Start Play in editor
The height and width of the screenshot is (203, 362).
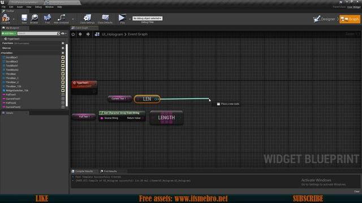tap(122, 19)
